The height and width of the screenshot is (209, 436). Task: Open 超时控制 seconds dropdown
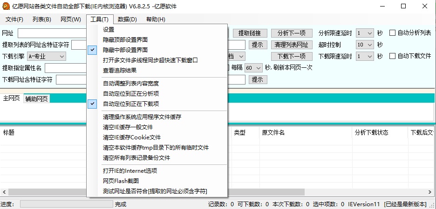[365, 45]
